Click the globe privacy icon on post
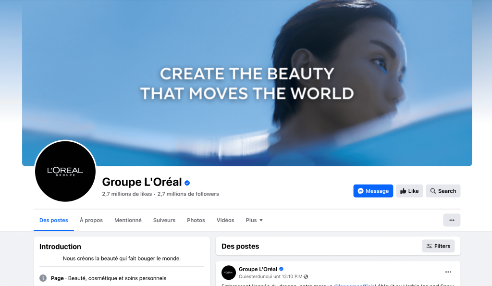The width and height of the screenshot is (492, 286). click(x=306, y=276)
